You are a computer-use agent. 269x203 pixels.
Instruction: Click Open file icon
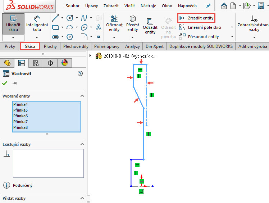point(247,6)
